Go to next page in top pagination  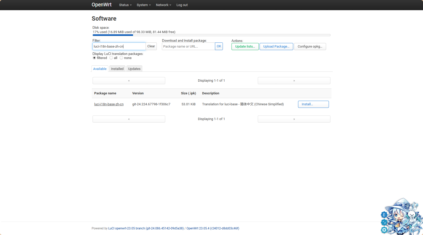click(x=294, y=81)
